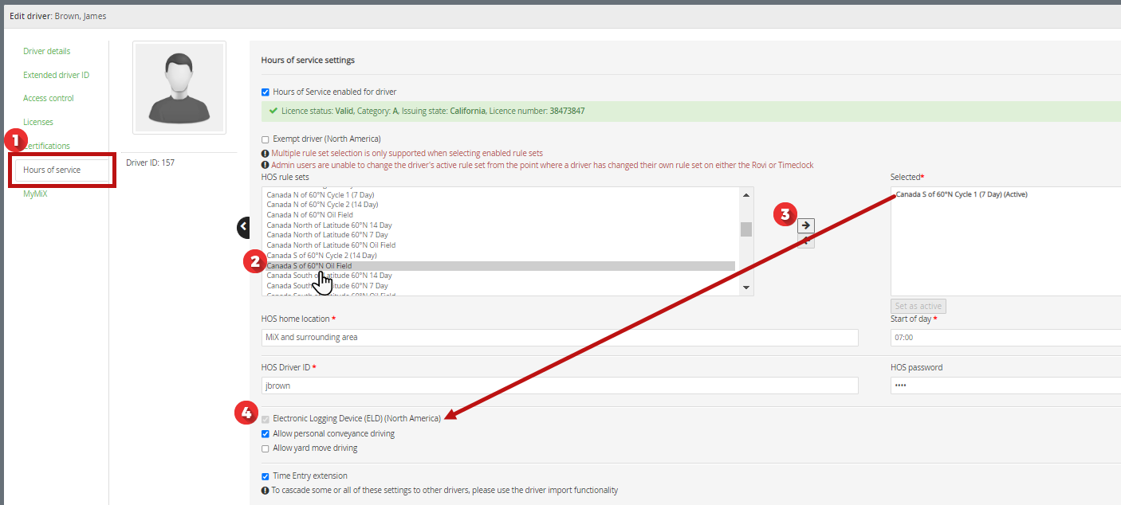Switch to the Licenses section
This screenshot has height=505, width=1121.
(38, 122)
